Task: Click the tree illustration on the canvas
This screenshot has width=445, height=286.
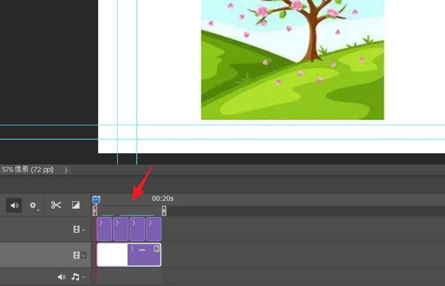Action: point(293,59)
